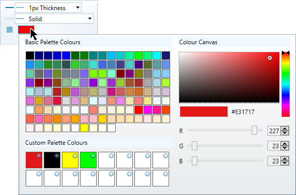The image size is (296, 195).
Task: Choose magenta swatch in basic palette
Action: pos(148,110)
